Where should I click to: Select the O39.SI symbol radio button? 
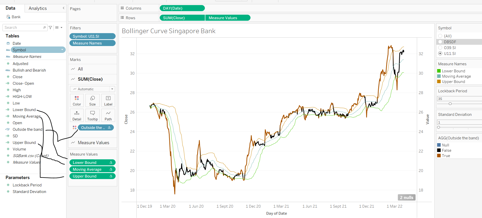pos(440,48)
